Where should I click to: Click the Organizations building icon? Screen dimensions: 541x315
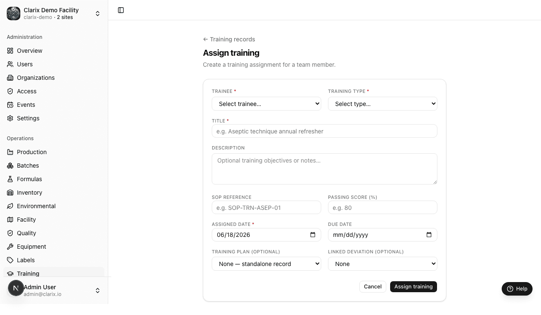tap(10, 78)
